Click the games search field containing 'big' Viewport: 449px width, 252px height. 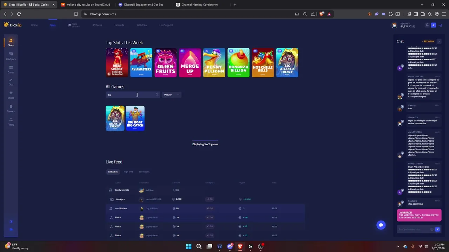pos(133,95)
